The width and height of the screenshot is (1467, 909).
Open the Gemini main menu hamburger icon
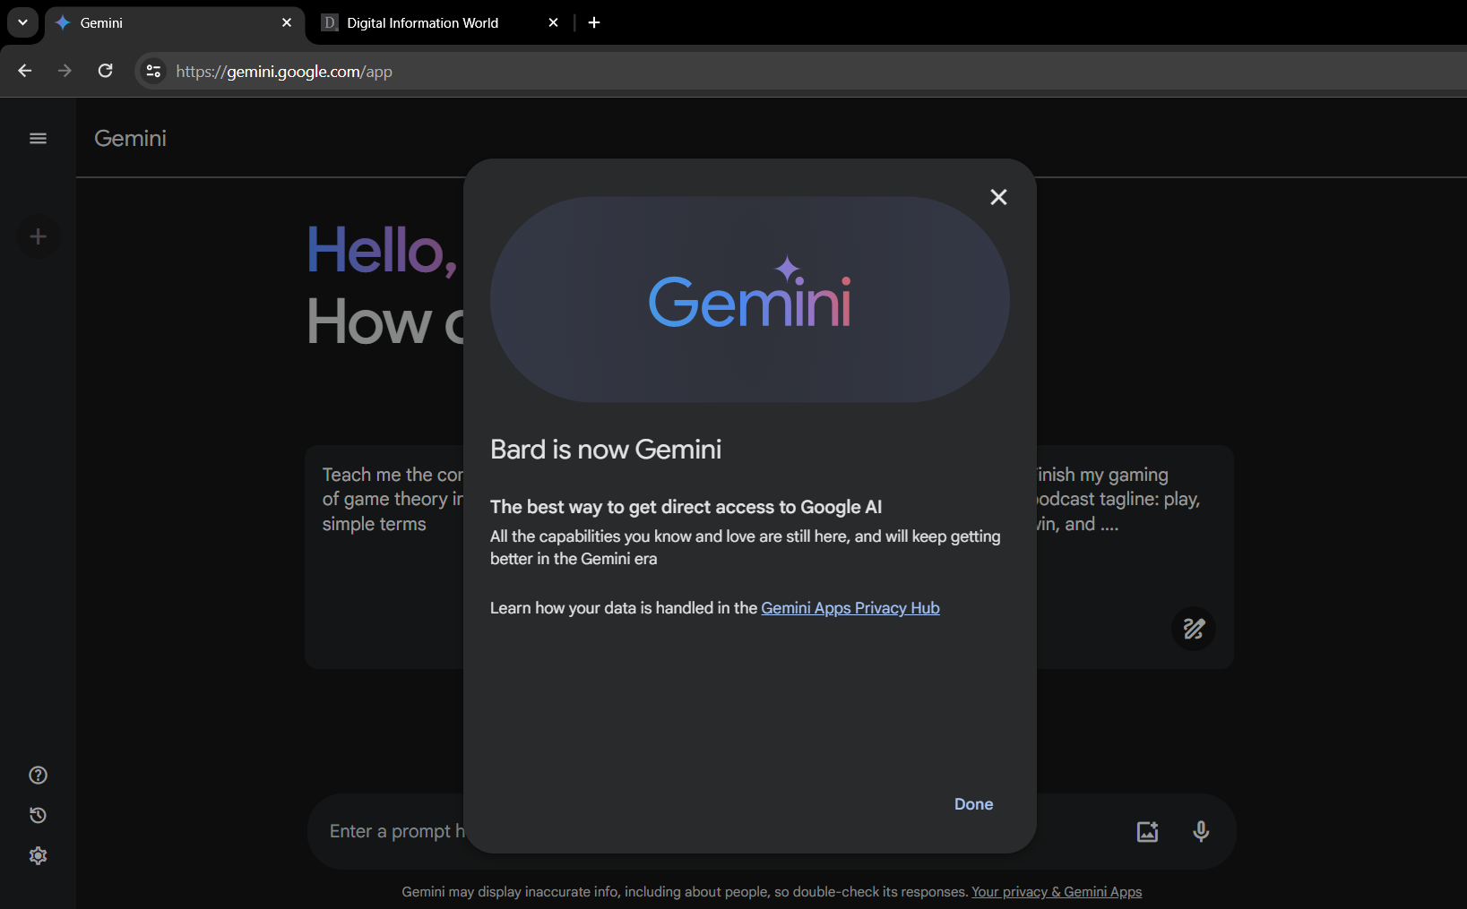pos(38,138)
